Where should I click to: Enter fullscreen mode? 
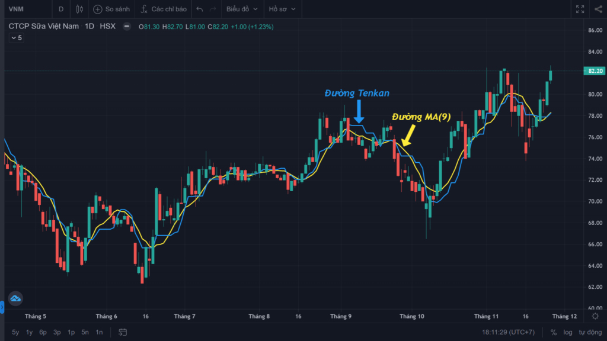tap(580, 9)
